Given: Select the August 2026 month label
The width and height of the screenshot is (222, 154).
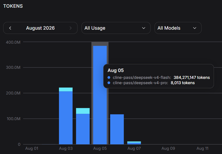Looking at the screenshot, I should (x=40, y=28).
